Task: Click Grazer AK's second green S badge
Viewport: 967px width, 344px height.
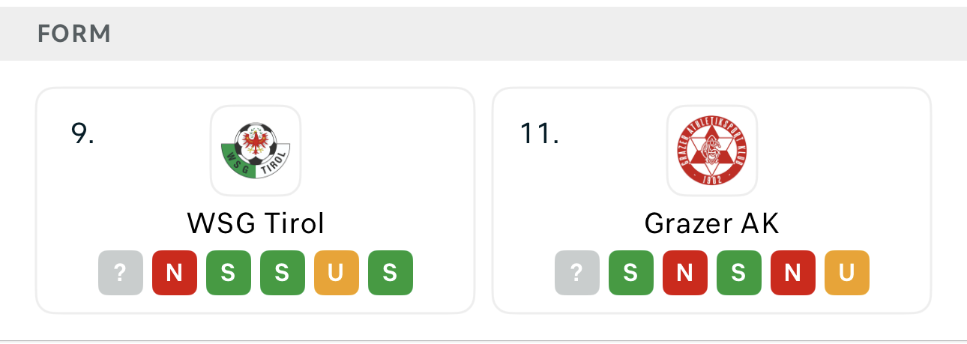Action: click(x=739, y=273)
